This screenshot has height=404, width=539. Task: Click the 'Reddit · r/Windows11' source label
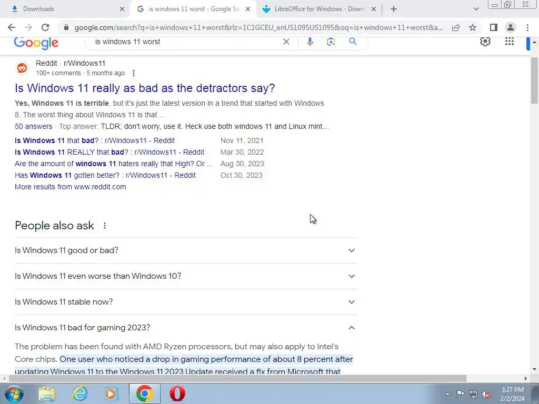coord(71,63)
